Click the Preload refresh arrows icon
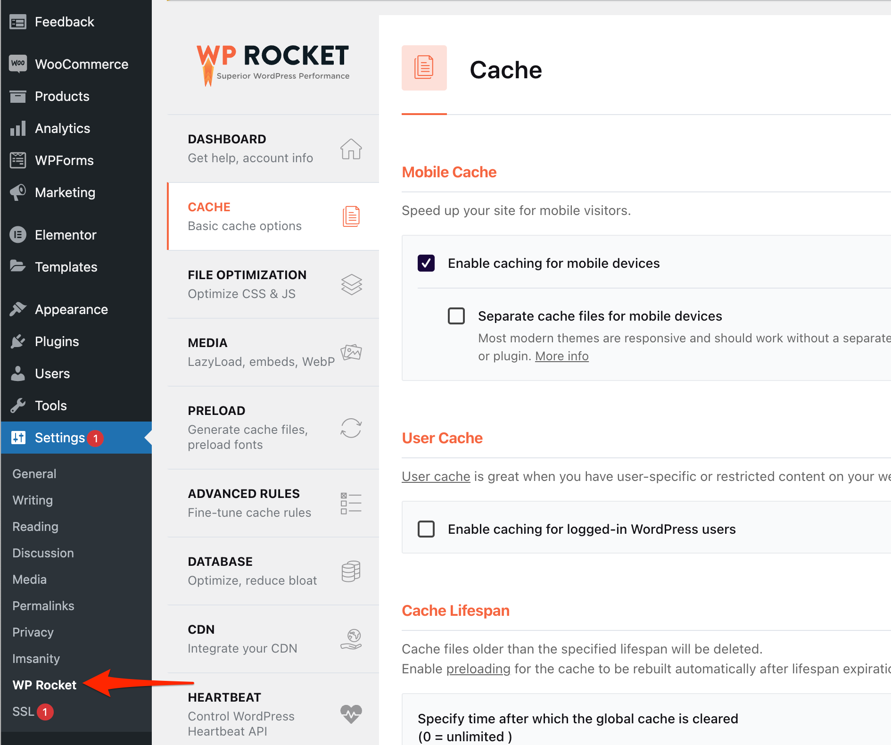Viewport: 891px width, 745px height. coord(351,428)
